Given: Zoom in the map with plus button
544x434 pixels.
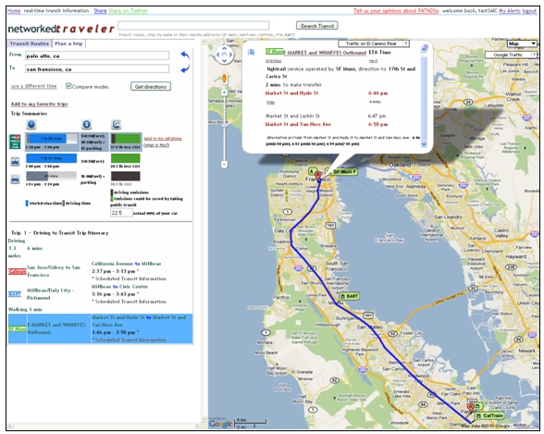Looking at the screenshot, I should point(224,93).
